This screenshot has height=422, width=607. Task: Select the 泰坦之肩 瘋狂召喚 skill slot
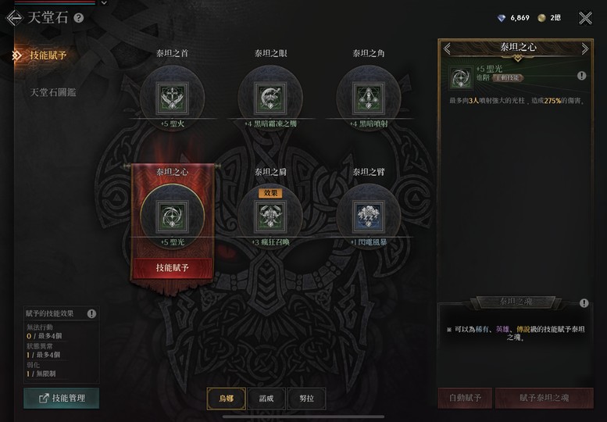270,216
